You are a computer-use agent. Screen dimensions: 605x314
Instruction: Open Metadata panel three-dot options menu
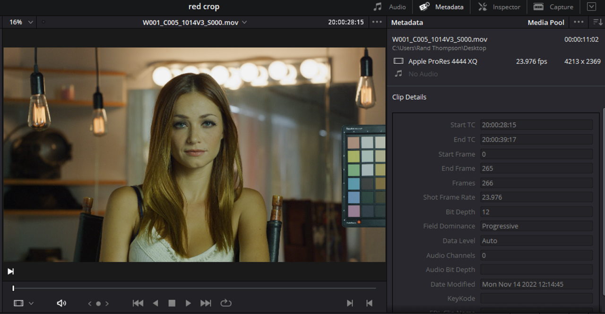pyautogui.click(x=579, y=22)
